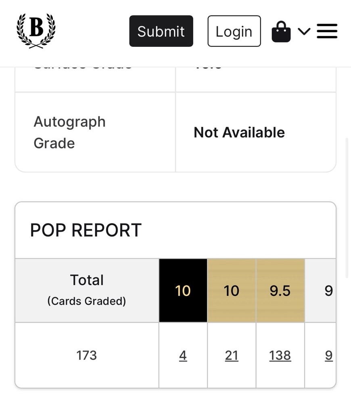The width and height of the screenshot is (351, 409).
Task: Click the Not Available value cell
Action: click(256, 132)
